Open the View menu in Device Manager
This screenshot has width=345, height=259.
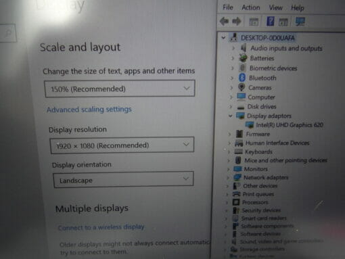point(275,8)
